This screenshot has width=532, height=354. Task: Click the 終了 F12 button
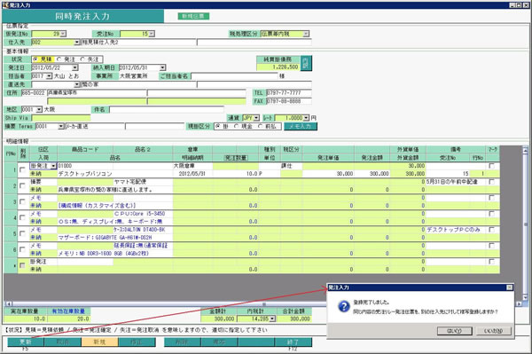tap(293, 342)
